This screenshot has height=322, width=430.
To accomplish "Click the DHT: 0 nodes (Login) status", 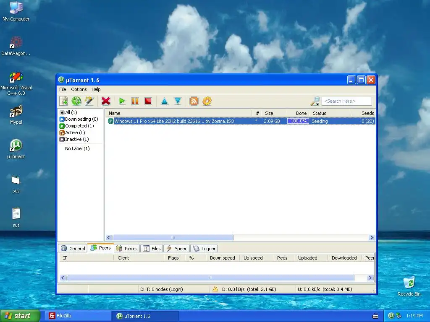I will point(162,289).
